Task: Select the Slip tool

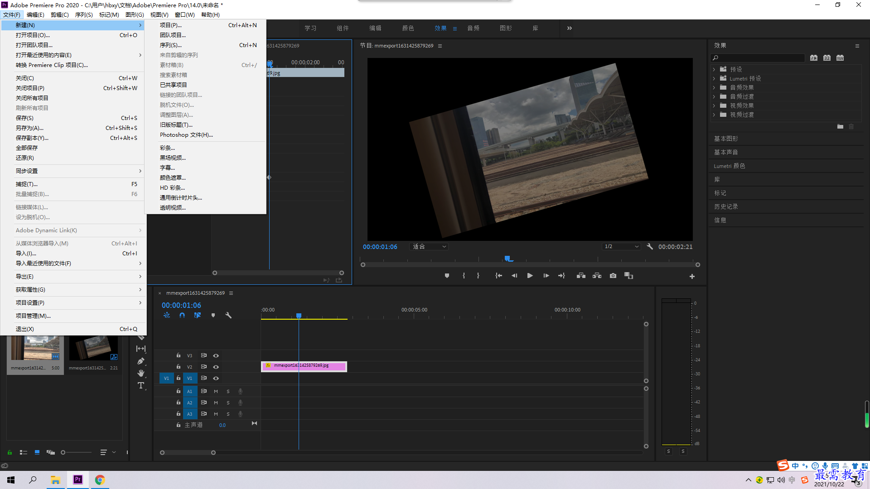Action: (x=141, y=349)
